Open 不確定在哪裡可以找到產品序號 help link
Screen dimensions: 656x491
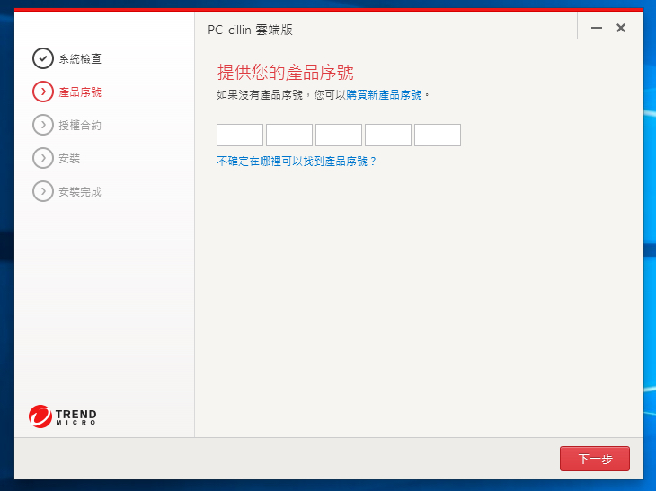tap(297, 162)
